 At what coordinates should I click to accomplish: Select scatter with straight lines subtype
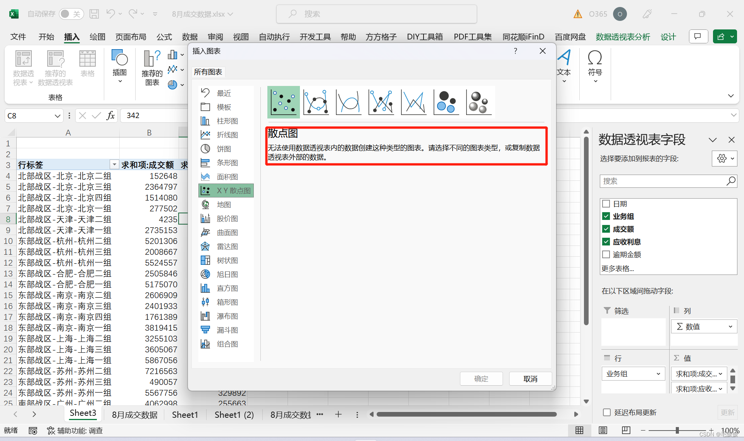coord(414,102)
